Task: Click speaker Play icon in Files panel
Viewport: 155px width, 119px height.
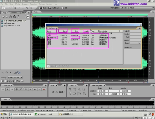Action: tap(3, 72)
